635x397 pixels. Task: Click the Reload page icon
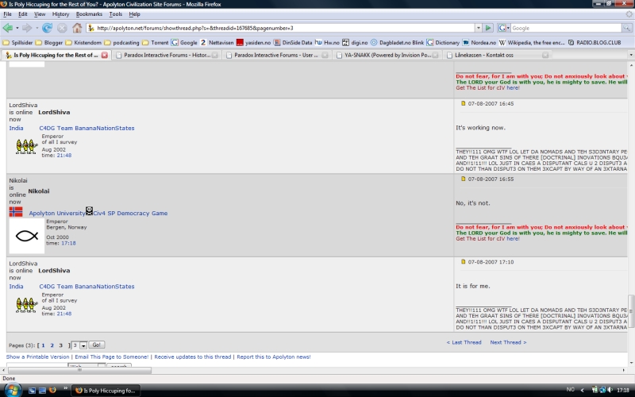47,28
